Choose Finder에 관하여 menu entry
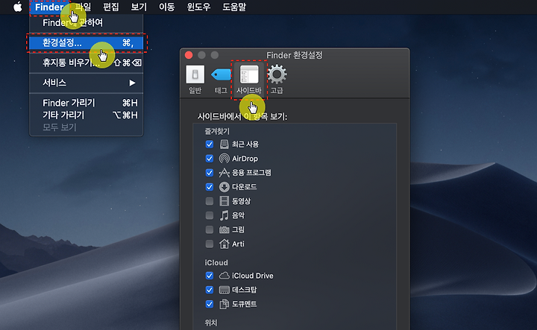Viewport: 537px width, 330px height. coord(86,23)
